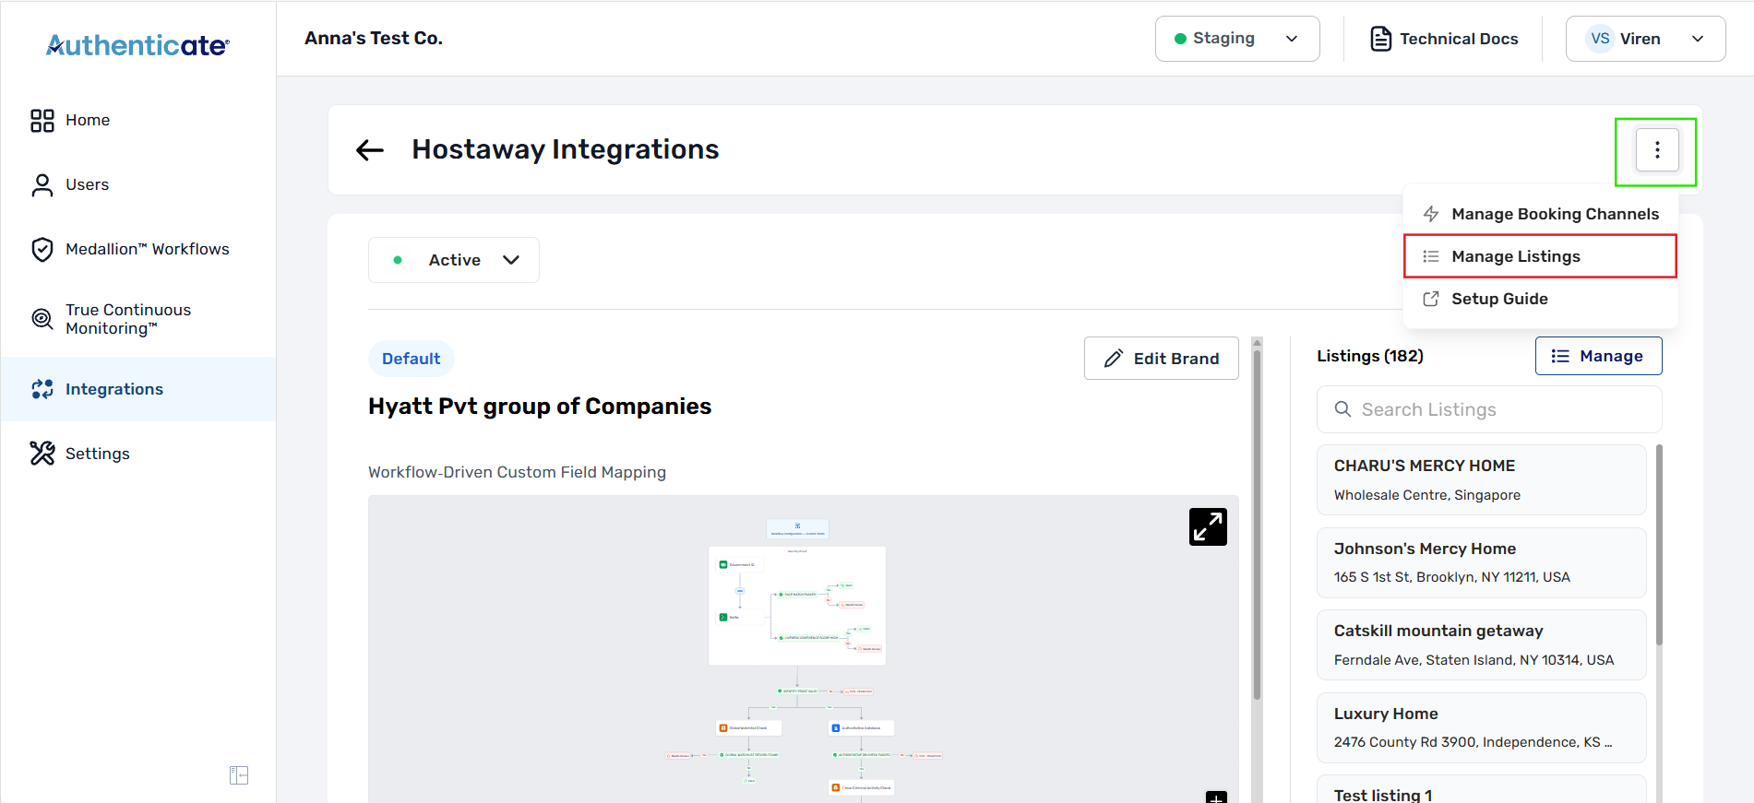The width and height of the screenshot is (1754, 803).
Task: Click the search magnifier icon
Action: (x=1343, y=409)
